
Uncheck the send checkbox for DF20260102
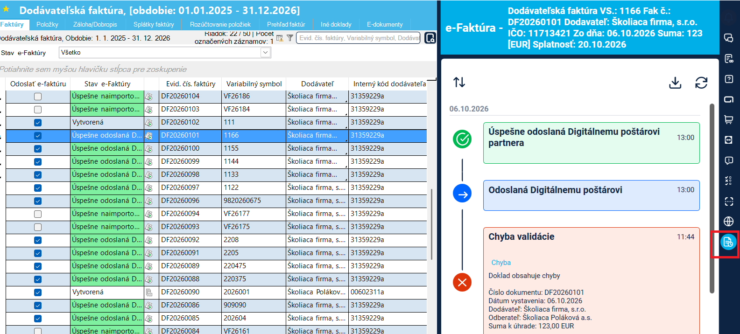point(38,123)
